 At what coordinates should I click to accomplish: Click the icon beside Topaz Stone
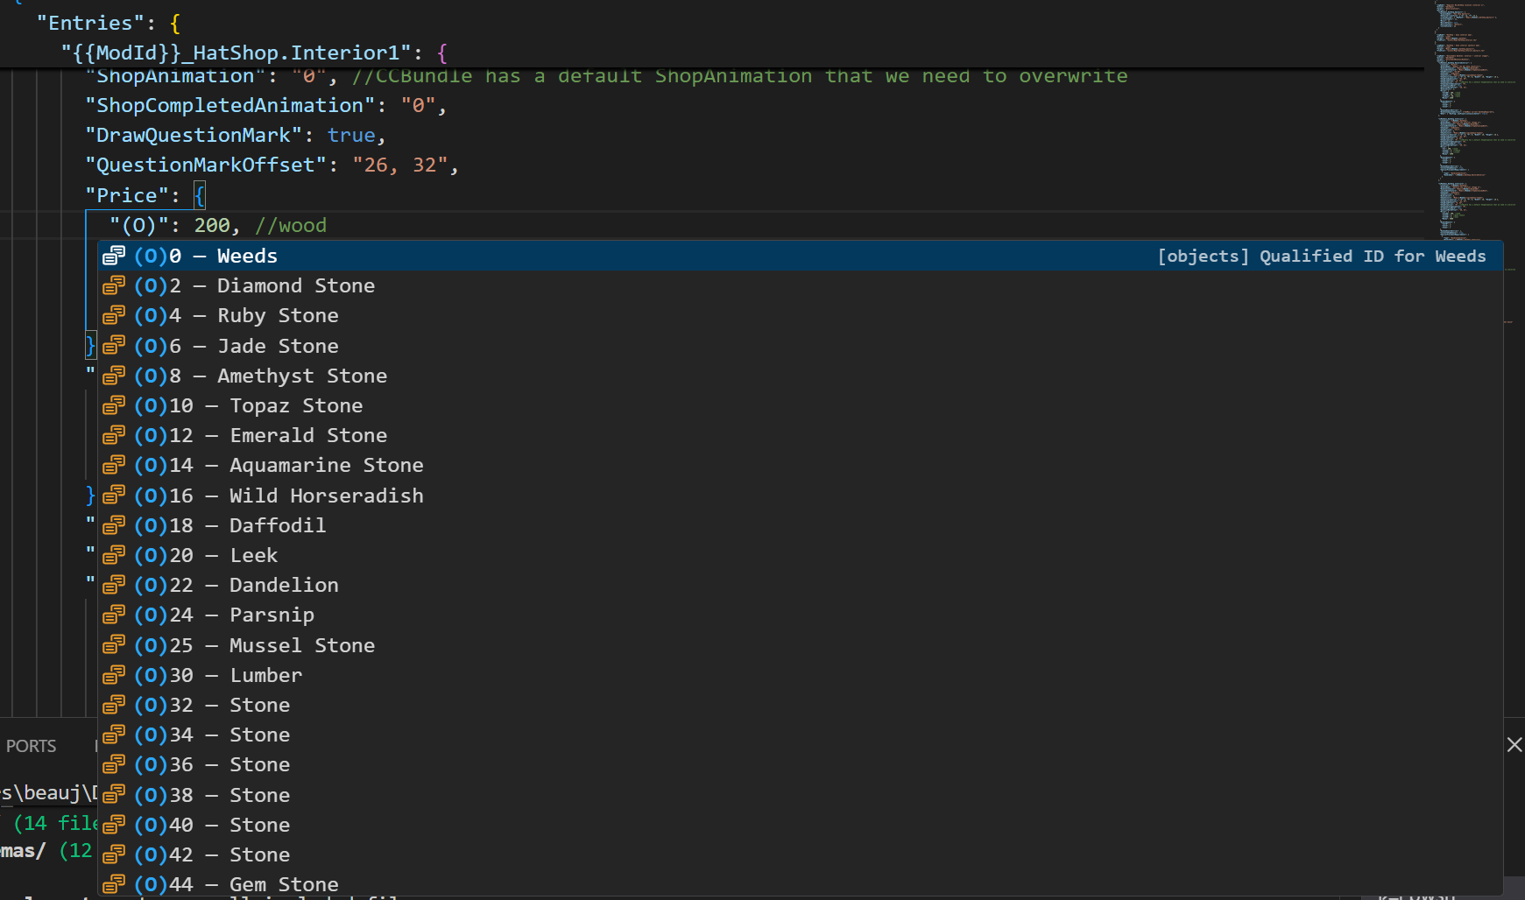pyautogui.click(x=114, y=405)
